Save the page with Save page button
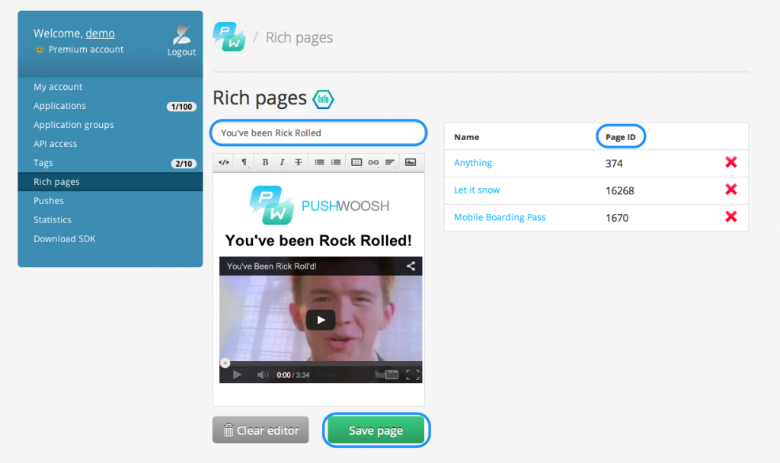The height and width of the screenshot is (463, 780). [376, 429]
